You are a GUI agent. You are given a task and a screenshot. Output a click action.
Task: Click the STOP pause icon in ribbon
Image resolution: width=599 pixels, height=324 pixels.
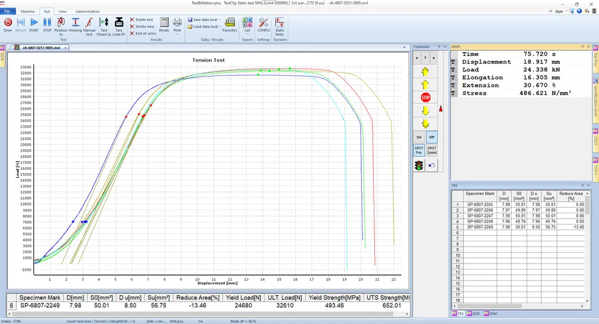click(x=47, y=23)
